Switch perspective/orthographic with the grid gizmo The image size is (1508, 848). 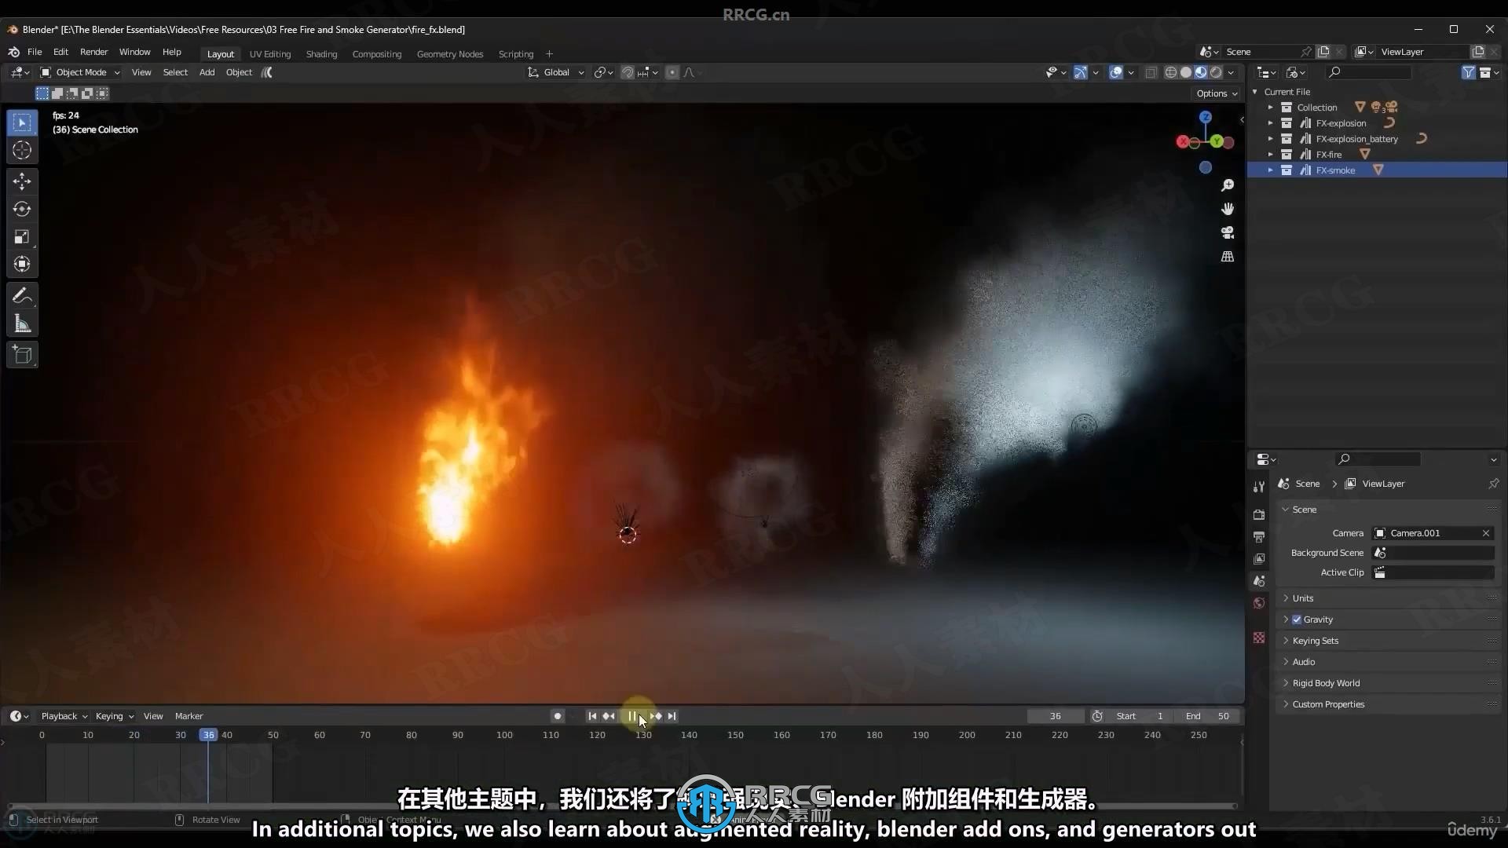tap(1228, 257)
